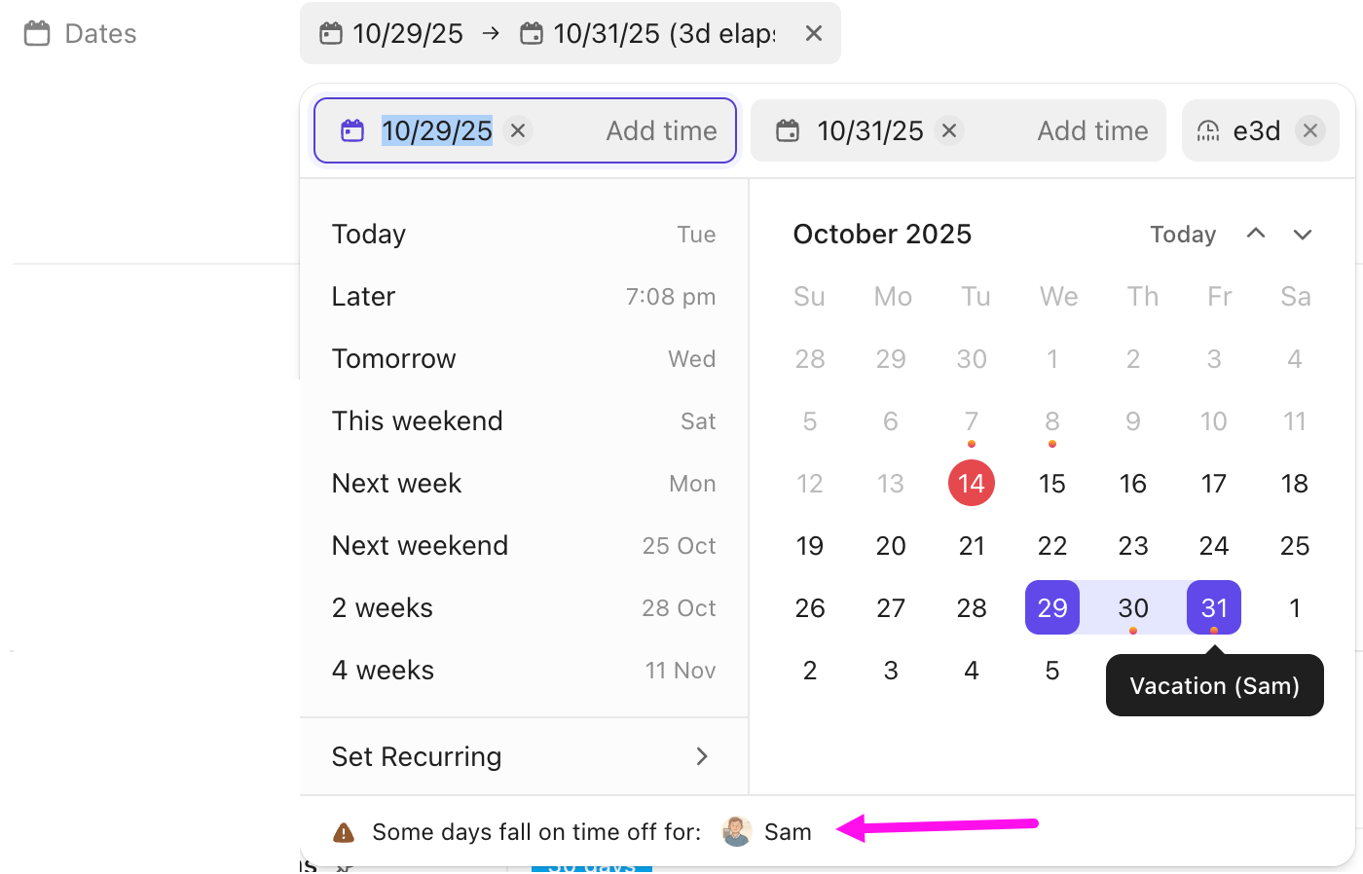Jump to Today in calendar header

pyautogui.click(x=1183, y=235)
